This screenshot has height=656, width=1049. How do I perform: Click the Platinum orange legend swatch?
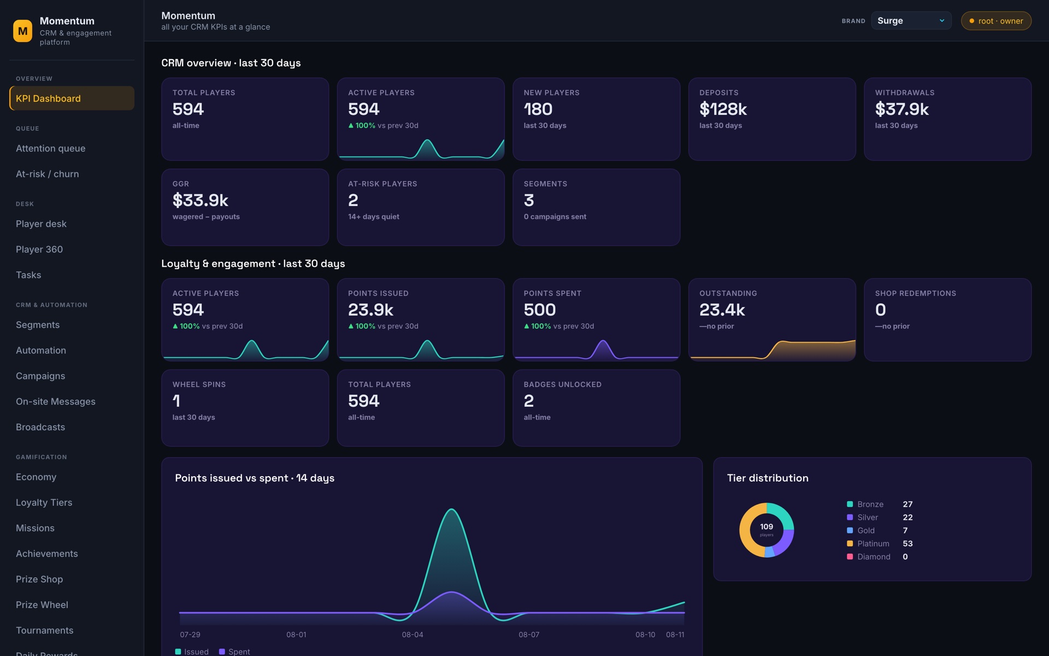pos(850,543)
